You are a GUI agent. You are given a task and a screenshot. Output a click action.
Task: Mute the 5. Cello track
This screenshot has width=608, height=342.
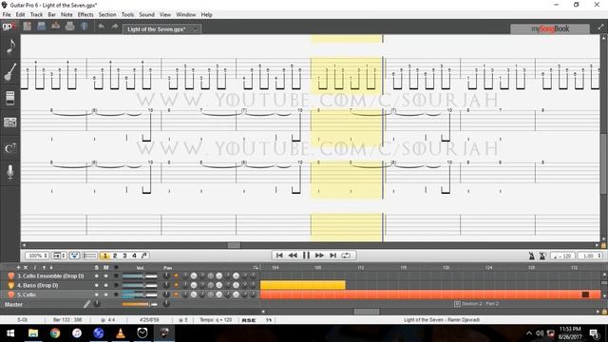(105, 294)
